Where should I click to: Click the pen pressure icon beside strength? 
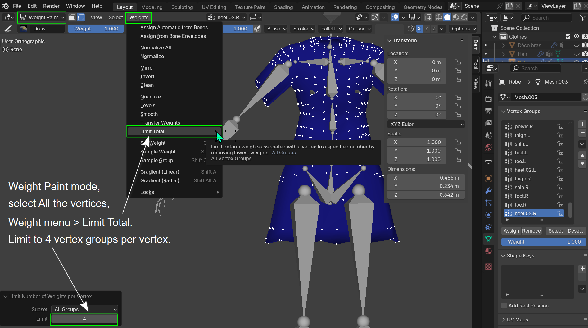[257, 29]
